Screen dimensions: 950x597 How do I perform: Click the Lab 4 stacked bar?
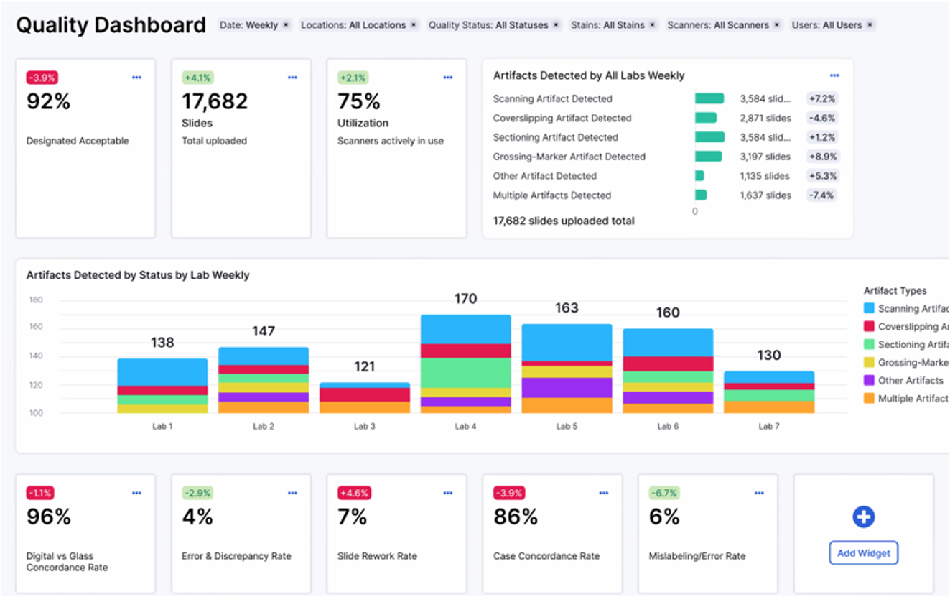pyautogui.click(x=465, y=364)
